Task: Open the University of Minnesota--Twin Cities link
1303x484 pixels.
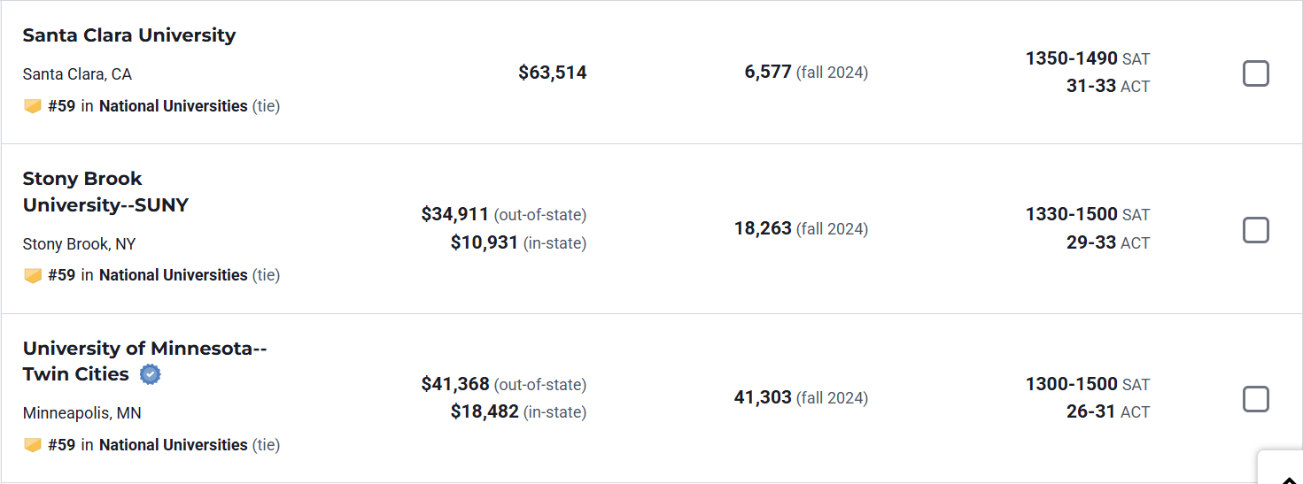Action: (143, 349)
